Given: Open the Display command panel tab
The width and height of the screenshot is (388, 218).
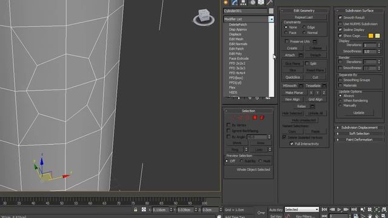Looking at the screenshot, I should pyautogui.click(x=261, y=2).
